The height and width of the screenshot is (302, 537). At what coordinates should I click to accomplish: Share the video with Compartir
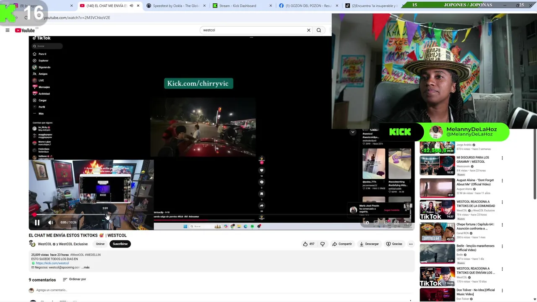pyautogui.click(x=342, y=244)
